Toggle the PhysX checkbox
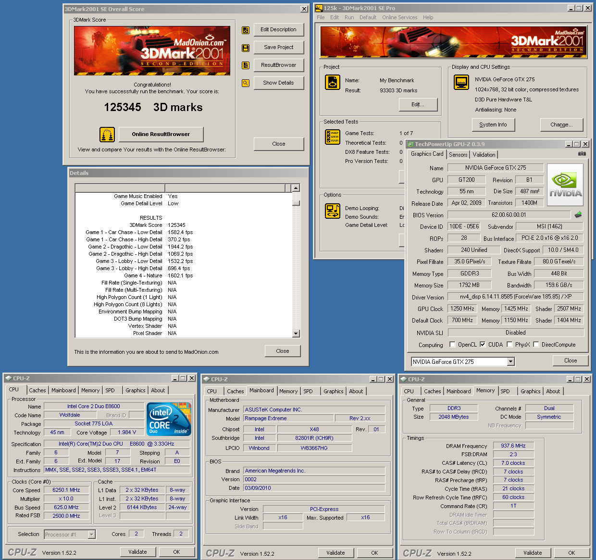Image resolution: width=596 pixels, height=560 pixels. point(509,345)
